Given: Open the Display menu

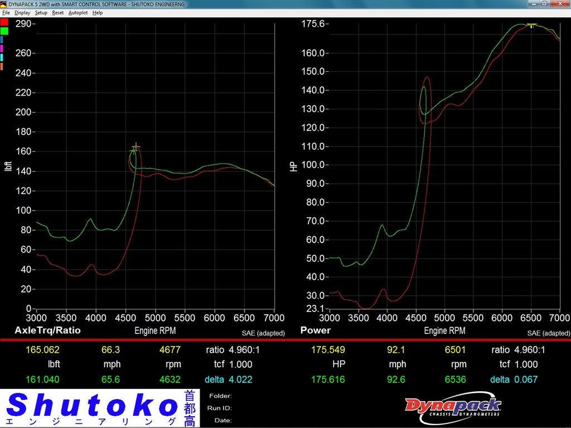Looking at the screenshot, I should [x=22, y=13].
